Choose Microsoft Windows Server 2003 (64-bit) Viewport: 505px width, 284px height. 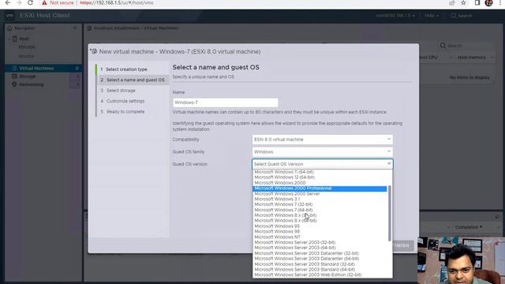click(294, 248)
